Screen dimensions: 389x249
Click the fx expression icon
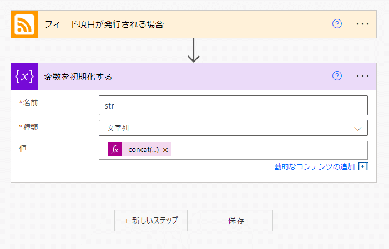[115, 150]
